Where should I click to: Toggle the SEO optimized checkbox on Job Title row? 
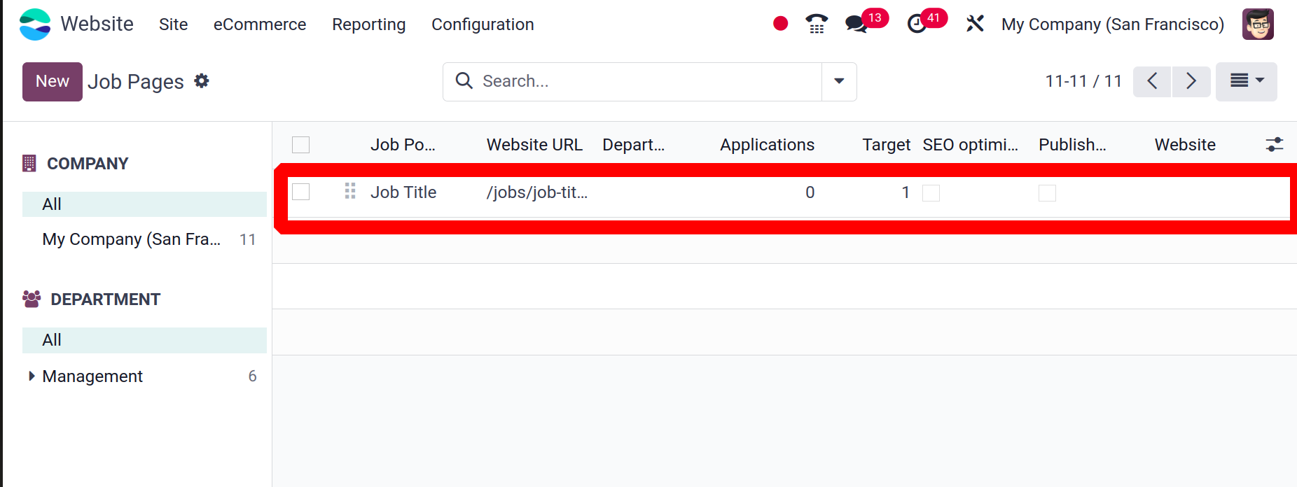(931, 192)
